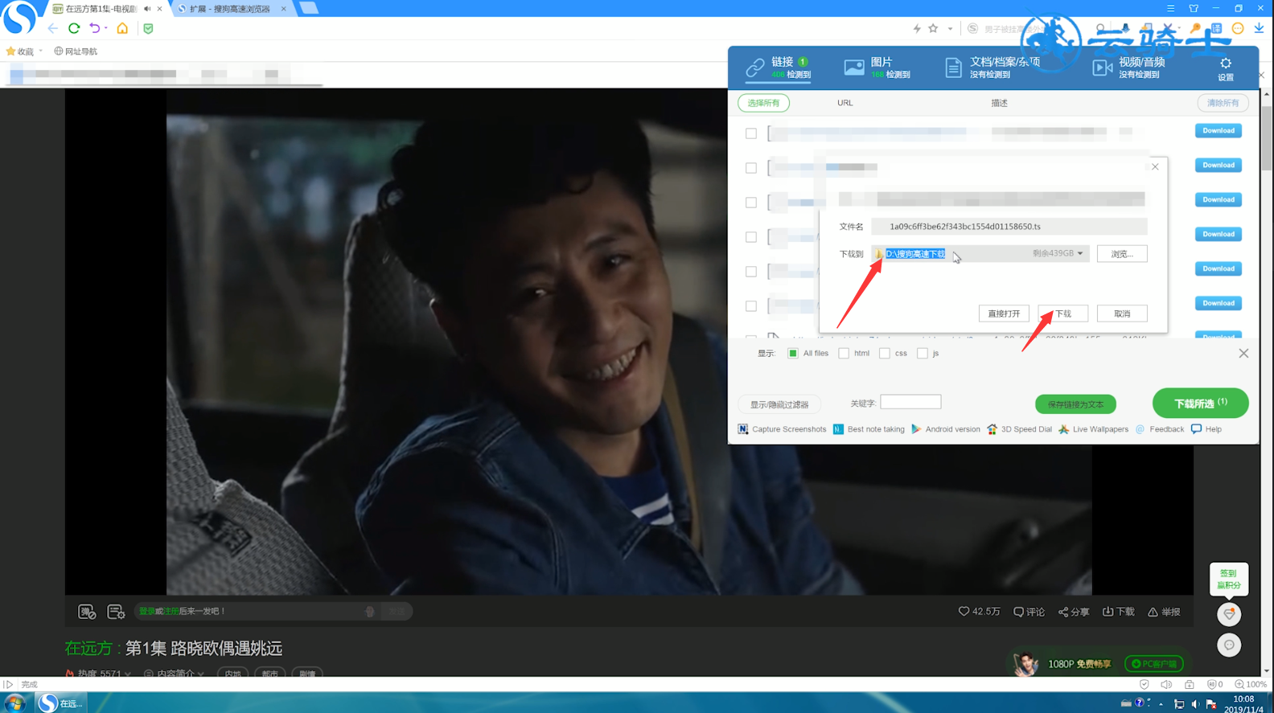Bookmark page with the star icon

[933, 28]
